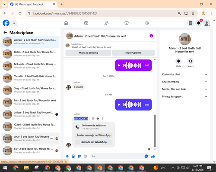The image size is (216, 172).
Task: Click the Chrome address bar URL
Action: coord(65,13)
